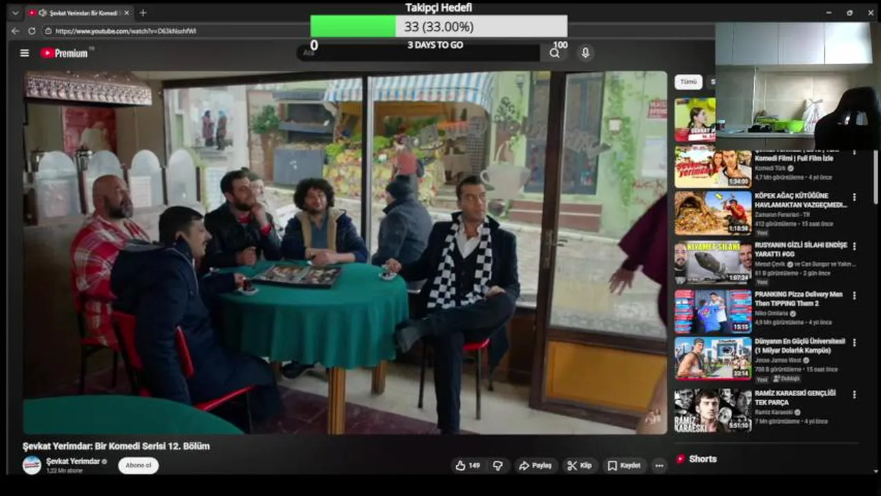The image size is (881, 496).
Task: Open RUSYANIN GİZLİ SİLAHI video thumbnail
Action: (x=713, y=262)
